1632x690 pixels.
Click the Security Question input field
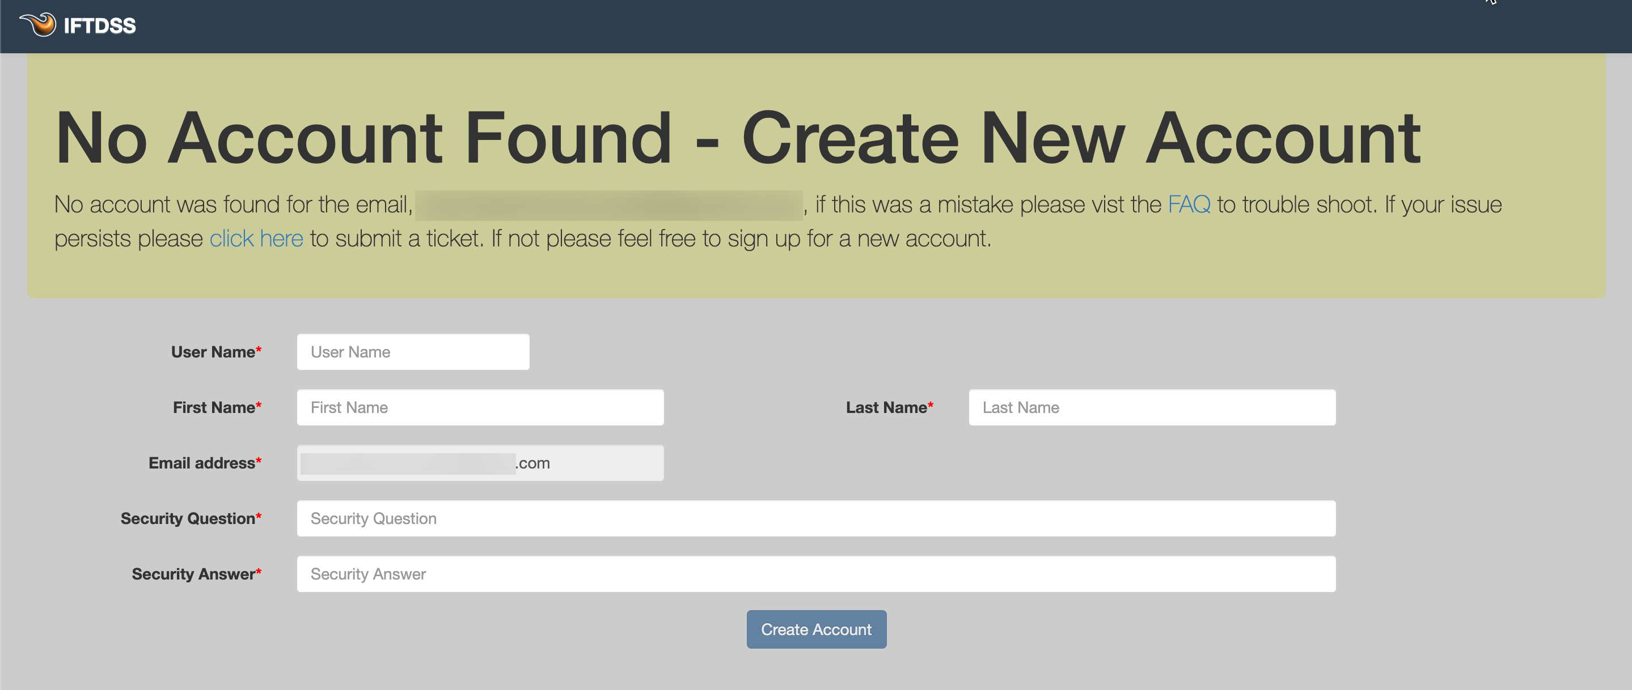click(817, 518)
